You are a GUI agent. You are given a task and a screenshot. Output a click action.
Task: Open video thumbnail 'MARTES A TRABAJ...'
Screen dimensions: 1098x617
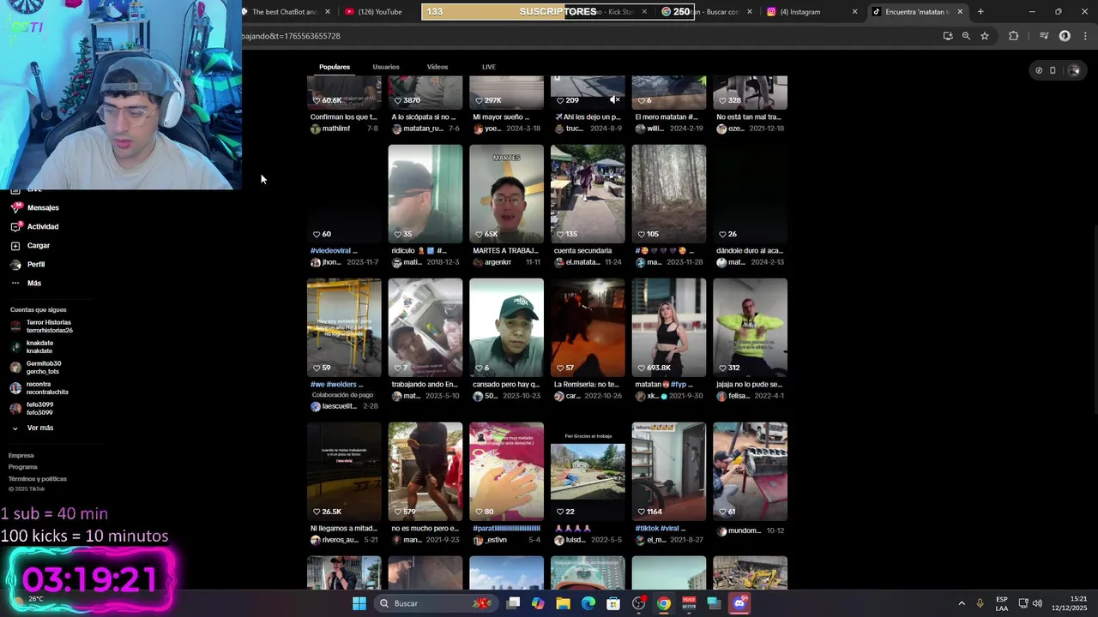click(506, 193)
